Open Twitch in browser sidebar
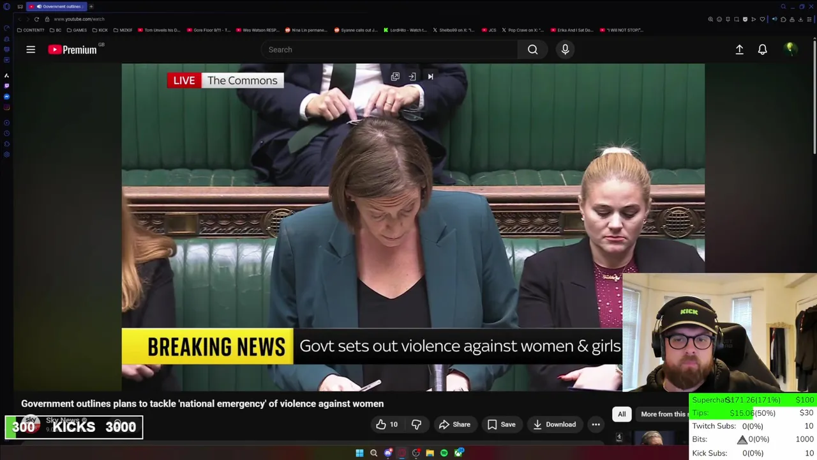 6,86
